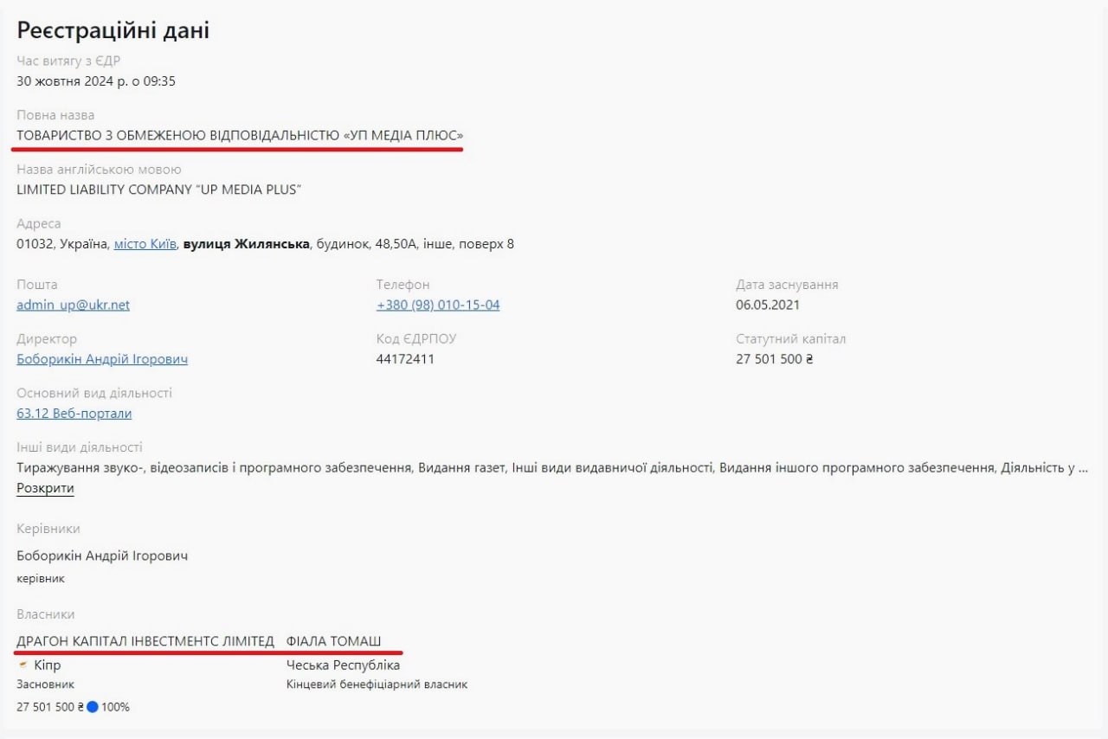Click the full name ТОВАРИСТВО З ОБМЕЖЕНОЮ ВІДПОВІДАЛЬНІСТЮ «УП МЕДІА ПЛЮС»

pos(240,136)
